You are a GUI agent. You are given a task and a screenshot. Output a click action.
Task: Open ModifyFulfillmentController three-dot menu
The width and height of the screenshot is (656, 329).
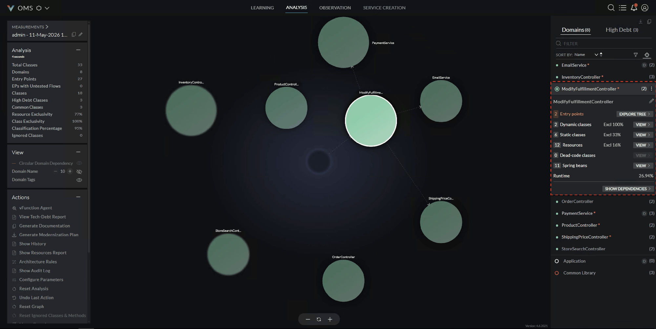click(651, 89)
